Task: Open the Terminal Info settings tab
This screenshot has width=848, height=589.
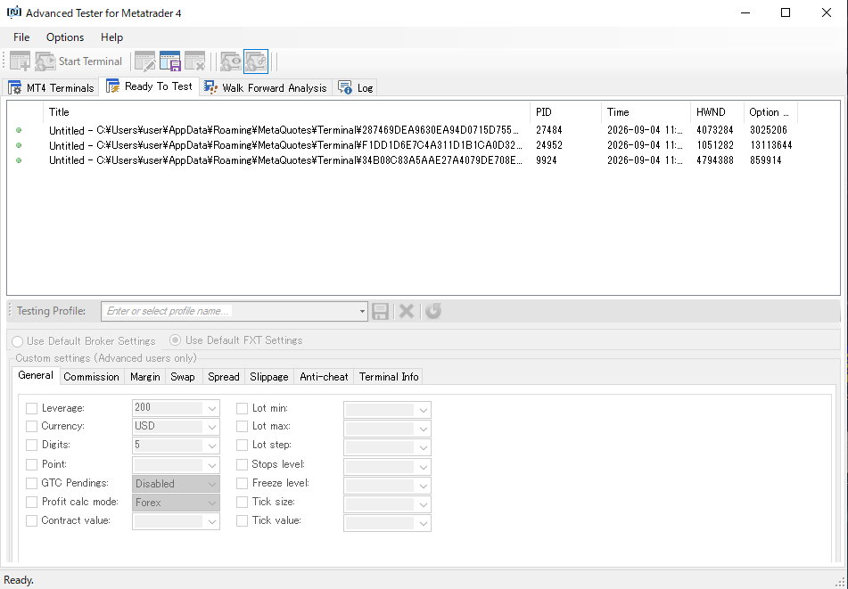Action: tap(389, 377)
